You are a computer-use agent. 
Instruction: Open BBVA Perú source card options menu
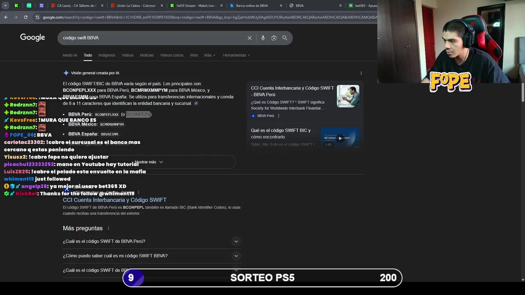[x=278, y=116]
